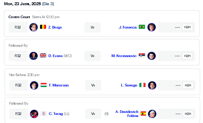This screenshot has width=203, height=123.
Task: Open H2H for Bergs vs Fonseca
Action: pos(187,27)
